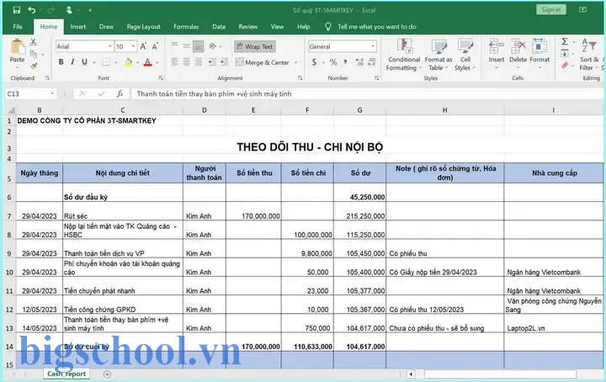Click the Clear eraser icon
The height and width of the screenshot is (382, 606).
[x=565, y=66]
